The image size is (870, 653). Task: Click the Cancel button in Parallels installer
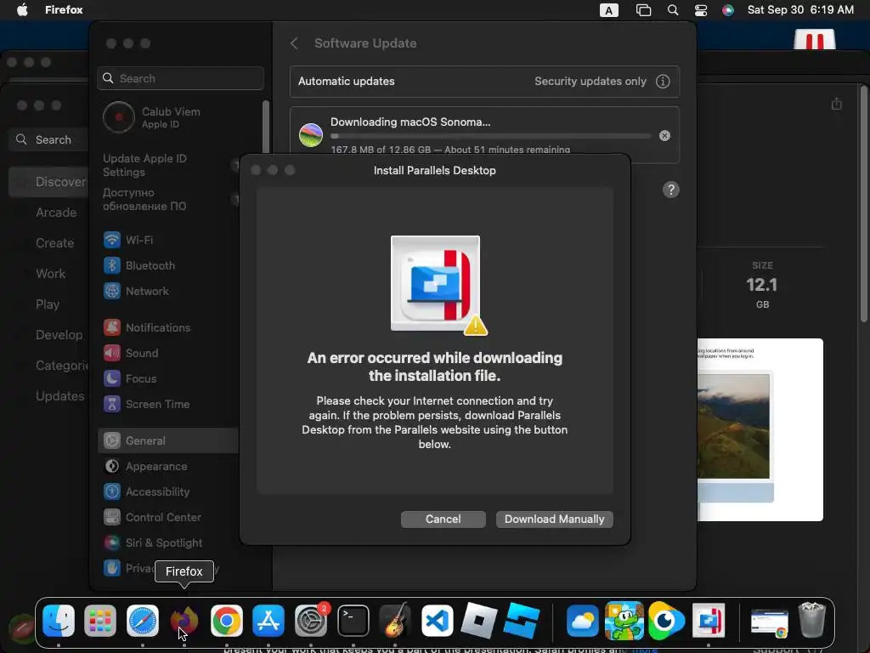(443, 520)
